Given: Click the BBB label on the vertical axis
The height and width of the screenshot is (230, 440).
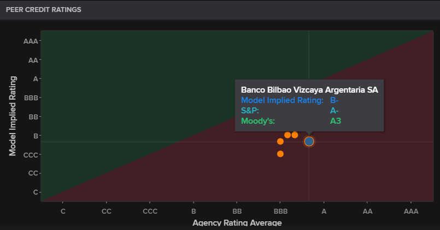Looking at the screenshot, I should [x=31, y=98].
